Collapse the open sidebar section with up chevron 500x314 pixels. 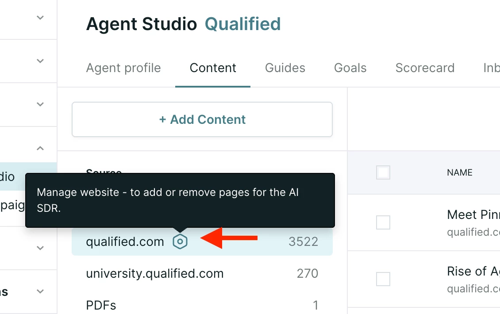click(40, 148)
